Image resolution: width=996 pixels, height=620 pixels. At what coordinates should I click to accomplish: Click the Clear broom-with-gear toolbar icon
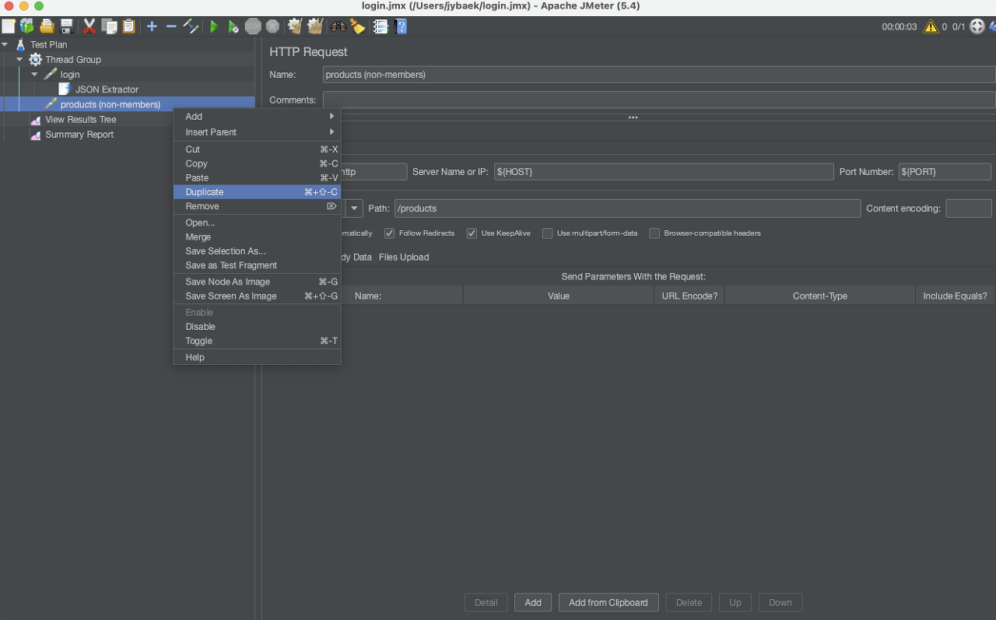[295, 26]
